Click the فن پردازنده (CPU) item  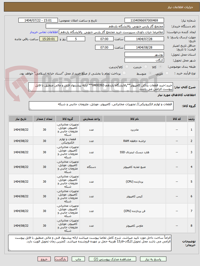pyautogui.click(x=134, y=211)
